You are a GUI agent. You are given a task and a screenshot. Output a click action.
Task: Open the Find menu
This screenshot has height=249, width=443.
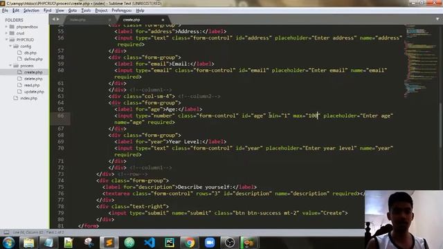pos(47,10)
